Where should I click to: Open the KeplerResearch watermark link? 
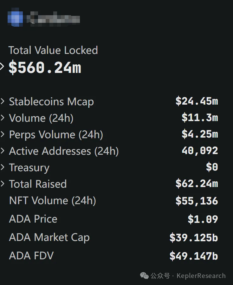pyautogui.click(x=201, y=276)
